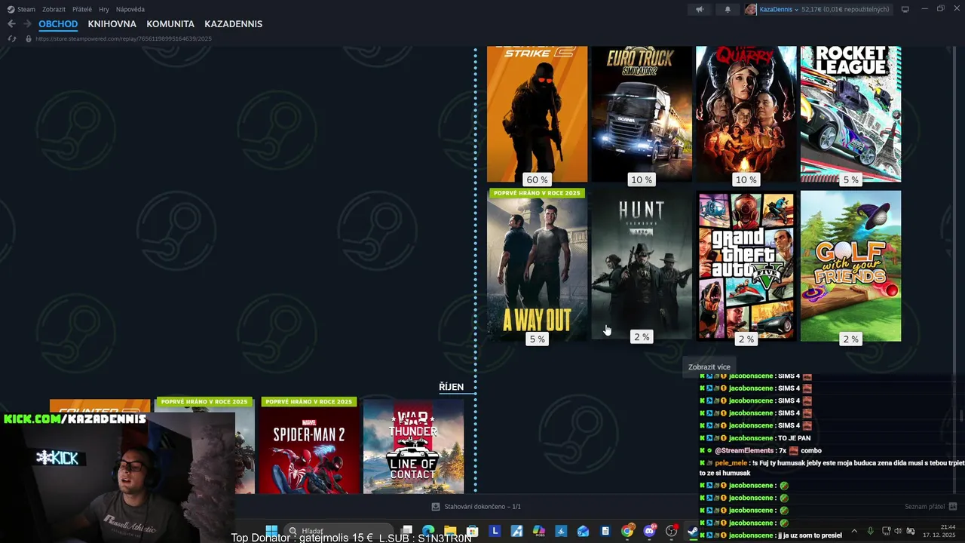This screenshot has height=543, width=965.
Task: Show hidden system tray icons
Action: [854, 531]
